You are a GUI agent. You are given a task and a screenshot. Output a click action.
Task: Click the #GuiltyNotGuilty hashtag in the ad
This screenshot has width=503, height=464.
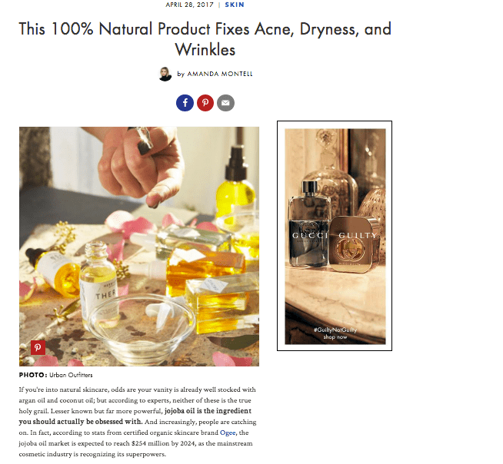[x=335, y=330]
